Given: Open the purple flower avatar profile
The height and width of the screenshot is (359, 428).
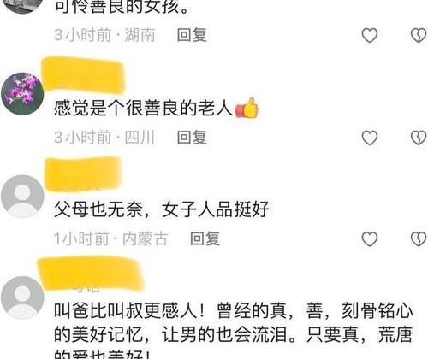Looking at the screenshot, I should [x=22, y=94].
